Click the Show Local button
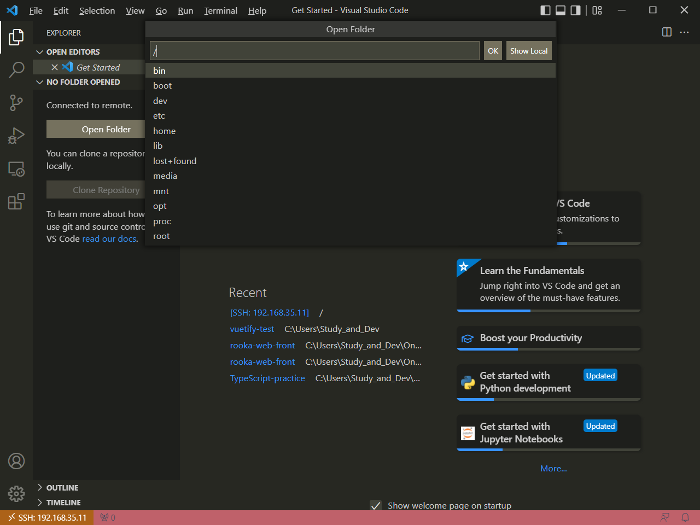This screenshot has height=525, width=700. [529, 51]
